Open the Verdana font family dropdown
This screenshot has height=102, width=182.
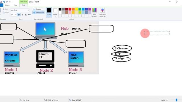[28, 10]
